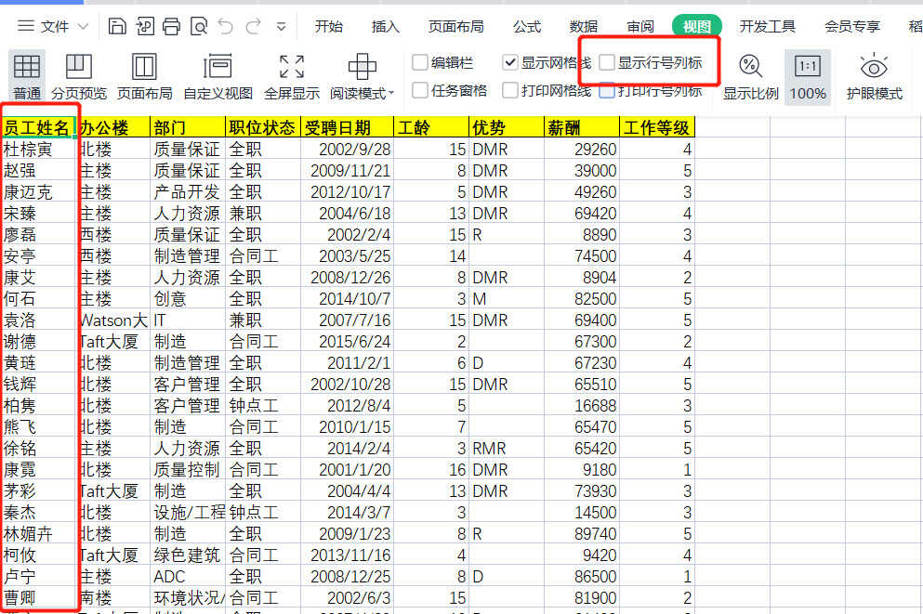Screen dimensions: 923x614
Task: Expand the quick access toolbar customize arrow
Action: [282, 27]
